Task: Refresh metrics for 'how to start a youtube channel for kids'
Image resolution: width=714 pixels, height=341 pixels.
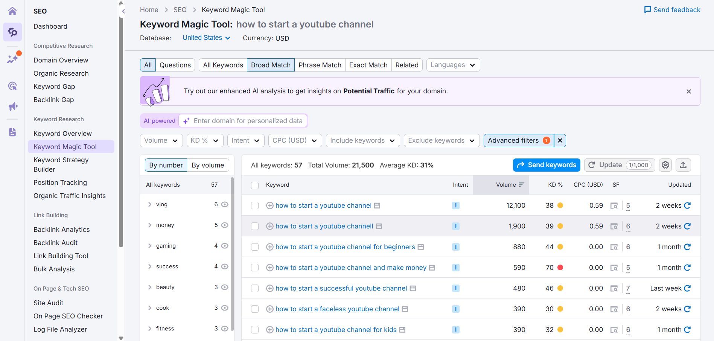Action: tap(687, 330)
